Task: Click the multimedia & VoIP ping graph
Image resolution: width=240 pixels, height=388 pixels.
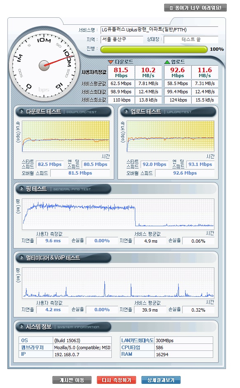Action: 118,283
